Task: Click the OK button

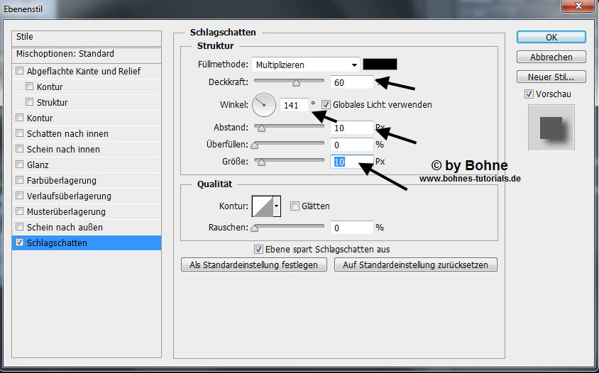Action: [x=551, y=37]
